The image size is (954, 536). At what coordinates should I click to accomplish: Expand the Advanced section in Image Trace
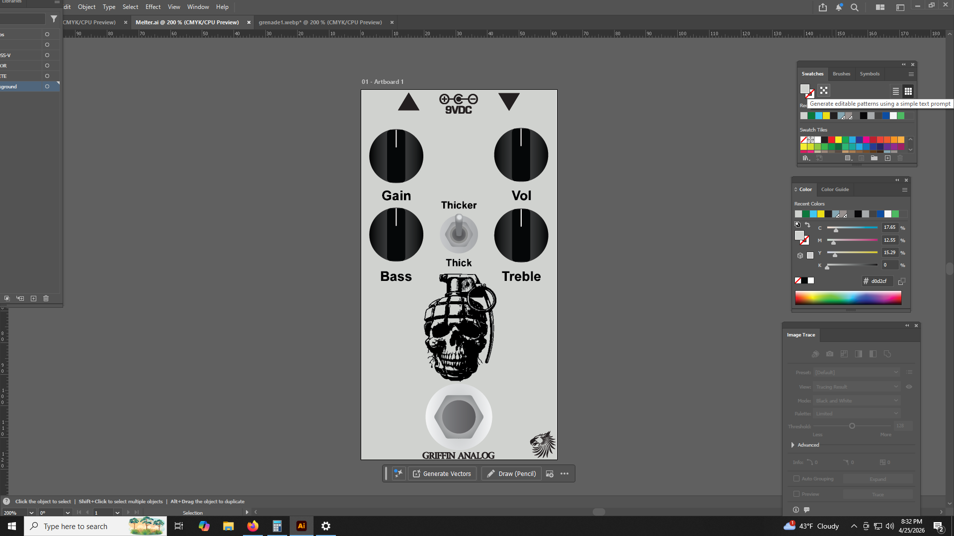tap(793, 445)
